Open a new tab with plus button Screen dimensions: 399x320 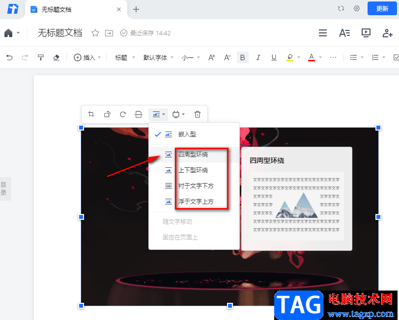tap(136, 10)
